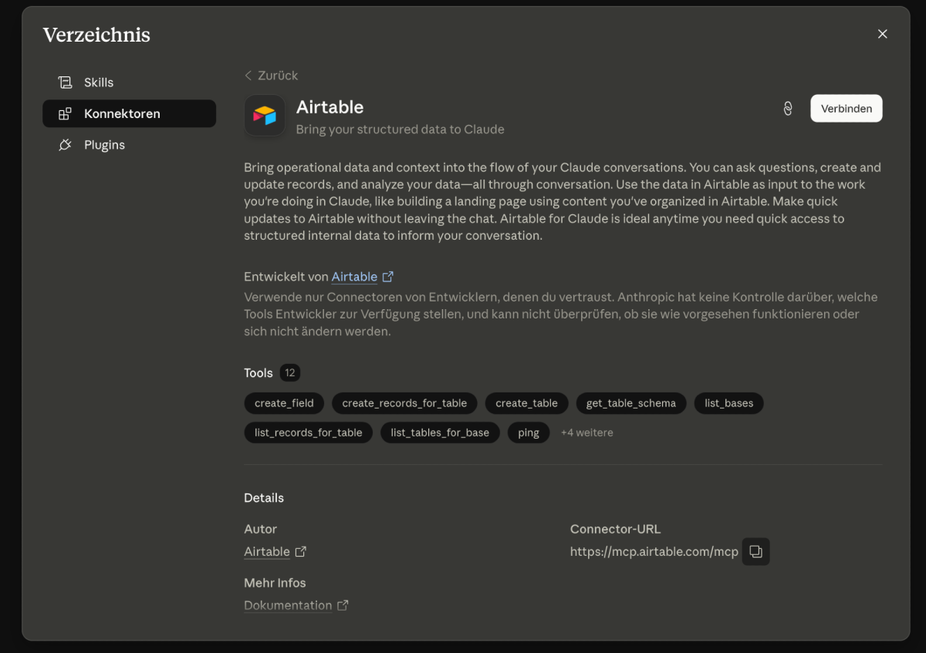The height and width of the screenshot is (653, 926).
Task: Open the Airtable link under Autor
Action: [x=267, y=552]
